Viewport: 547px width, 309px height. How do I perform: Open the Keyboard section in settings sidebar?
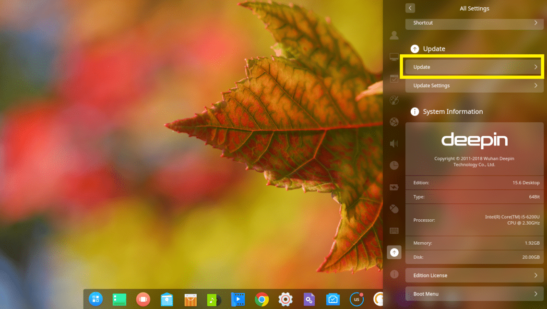[394, 230]
